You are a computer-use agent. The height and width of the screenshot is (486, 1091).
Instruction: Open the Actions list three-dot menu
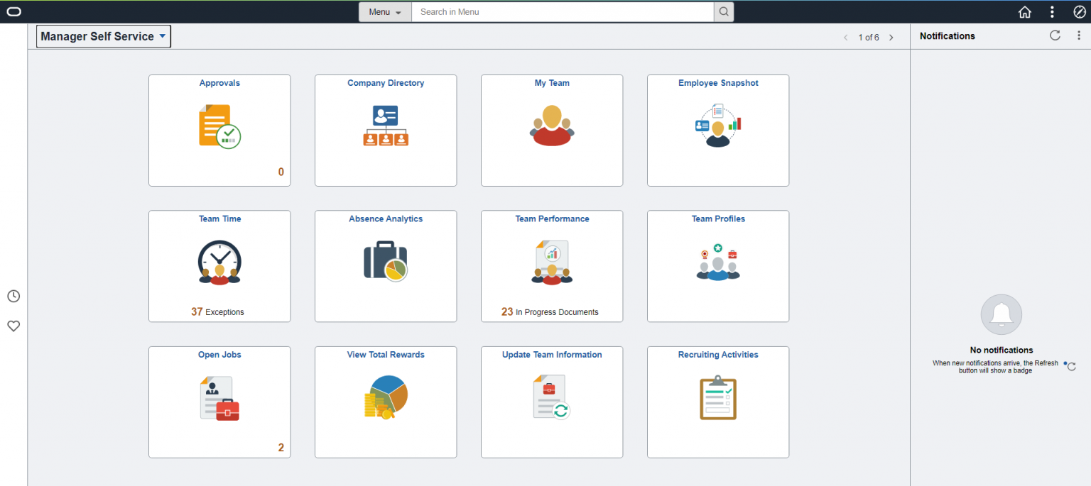coord(1052,11)
